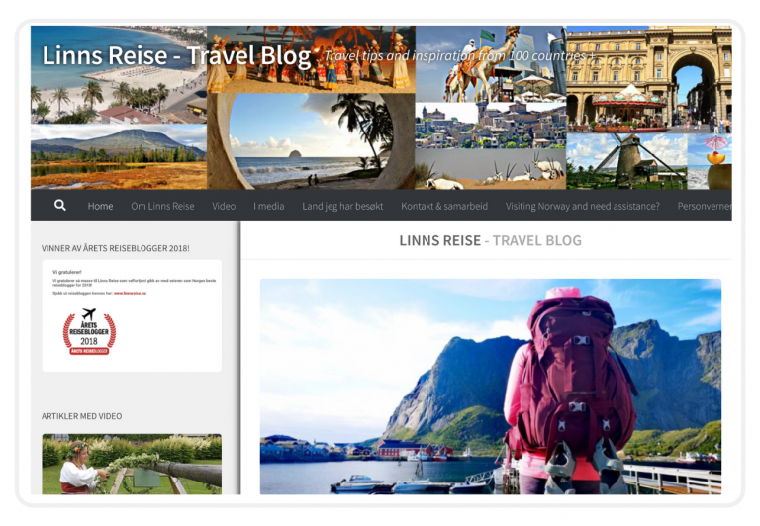Click the carousel plaza photo in header

pos(649,79)
